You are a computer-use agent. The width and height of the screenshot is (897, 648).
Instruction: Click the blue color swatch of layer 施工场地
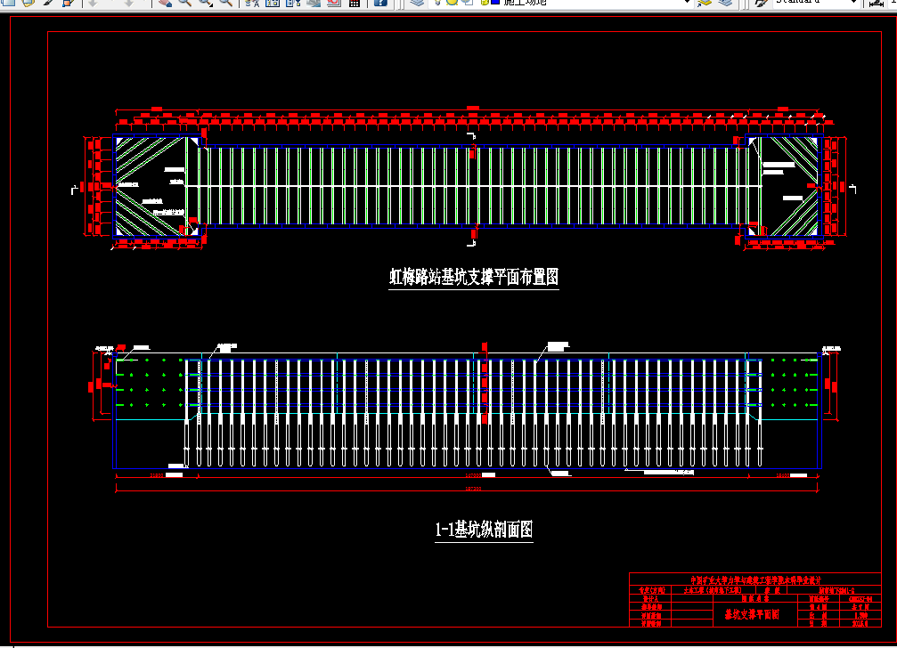[495, 3]
